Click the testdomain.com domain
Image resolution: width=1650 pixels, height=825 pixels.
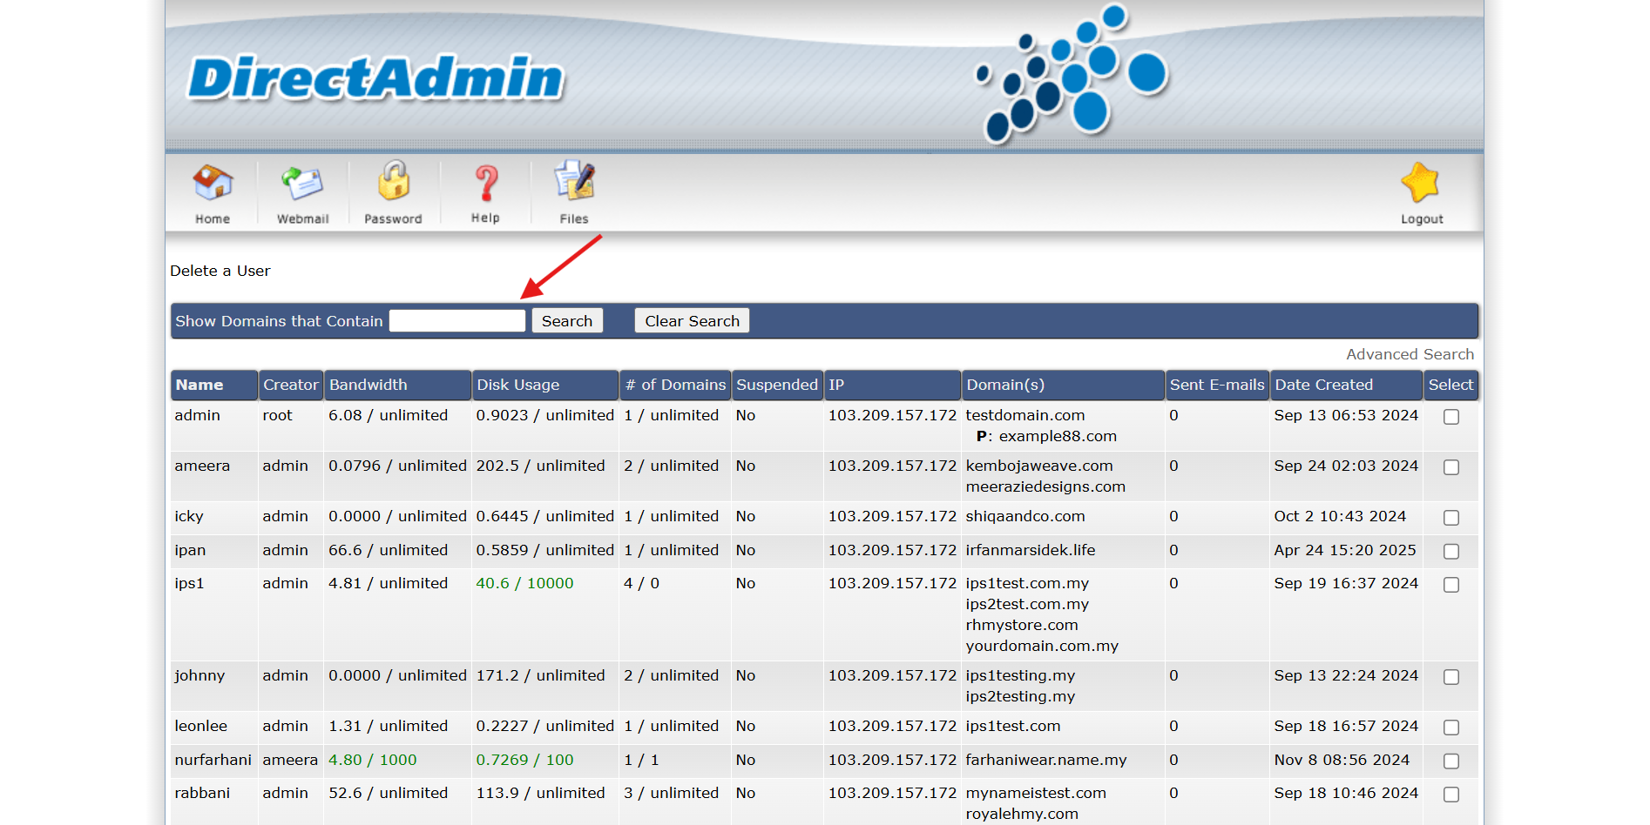click(x=1025, y=415)
